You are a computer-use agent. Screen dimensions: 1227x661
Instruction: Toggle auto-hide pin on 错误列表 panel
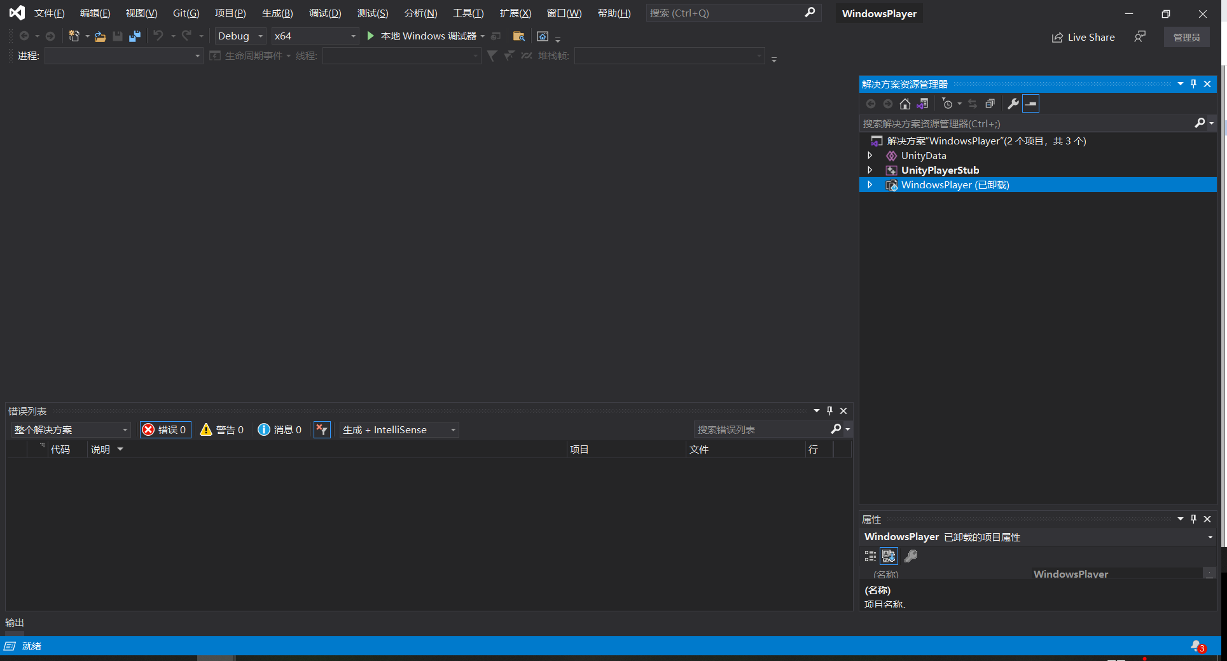coord(829,411)
